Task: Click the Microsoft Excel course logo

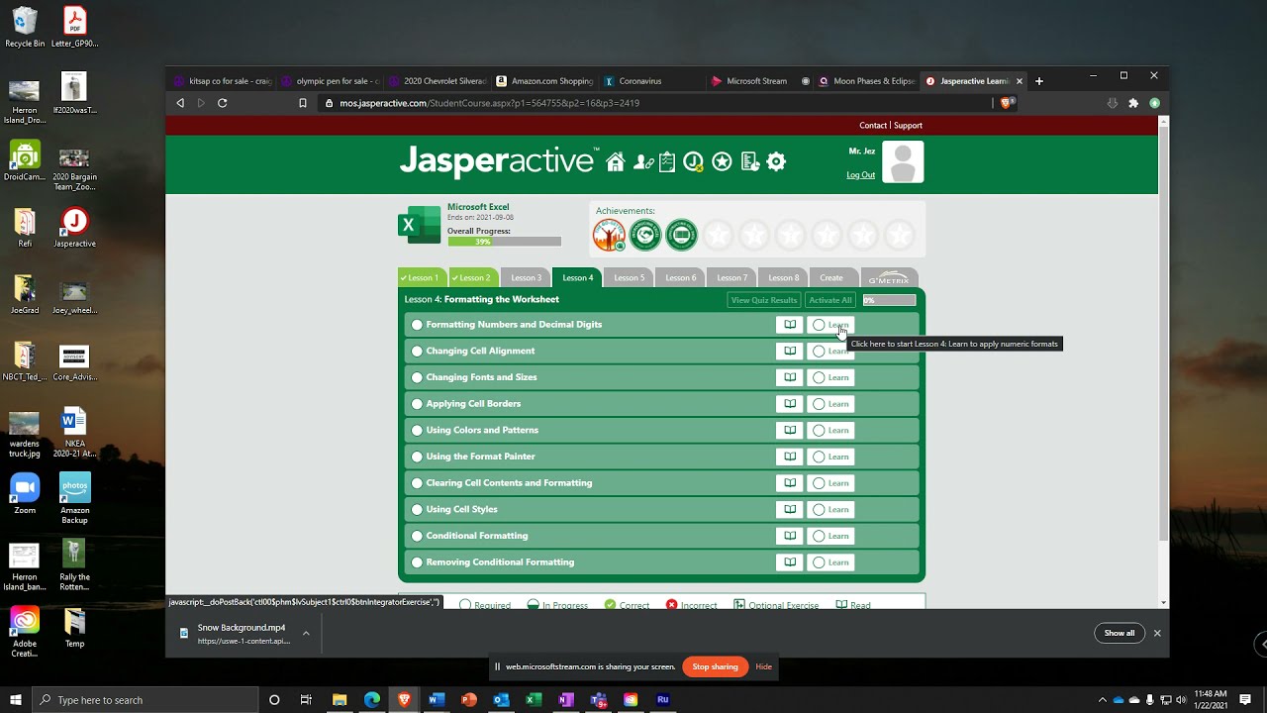Action: (420, 225)
